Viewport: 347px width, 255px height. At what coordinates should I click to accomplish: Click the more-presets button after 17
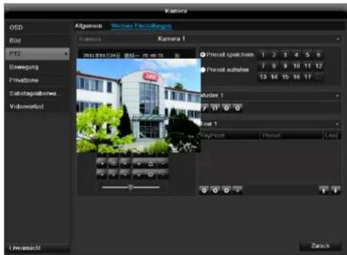[x=318, y=77]
